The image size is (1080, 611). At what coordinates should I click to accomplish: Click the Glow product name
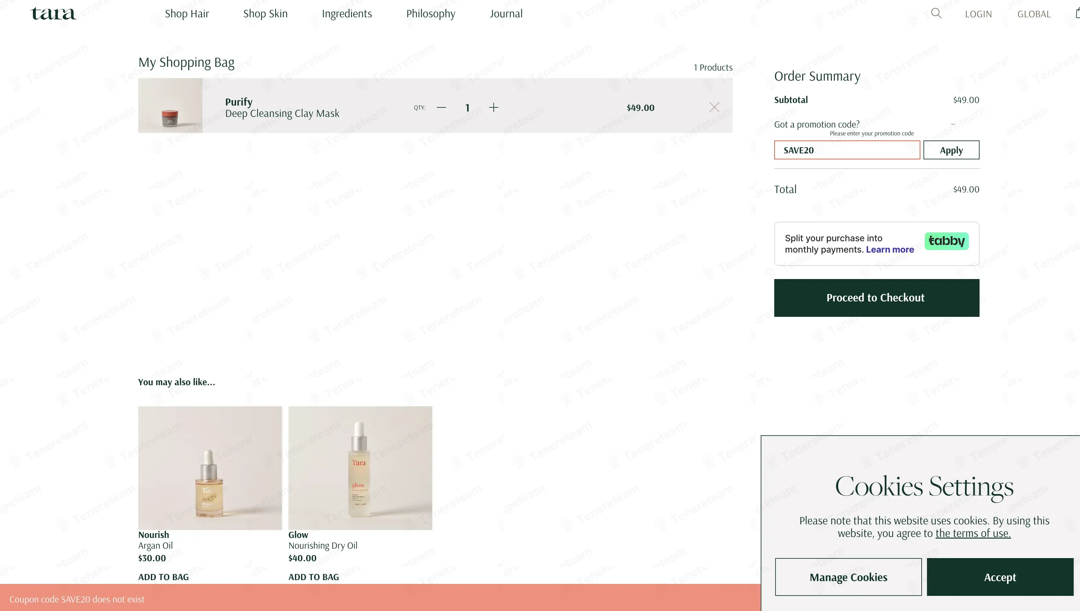pos(298,535)
